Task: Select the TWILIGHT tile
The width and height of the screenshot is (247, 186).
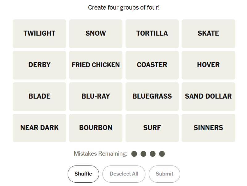Action: (x=40, y=34)
